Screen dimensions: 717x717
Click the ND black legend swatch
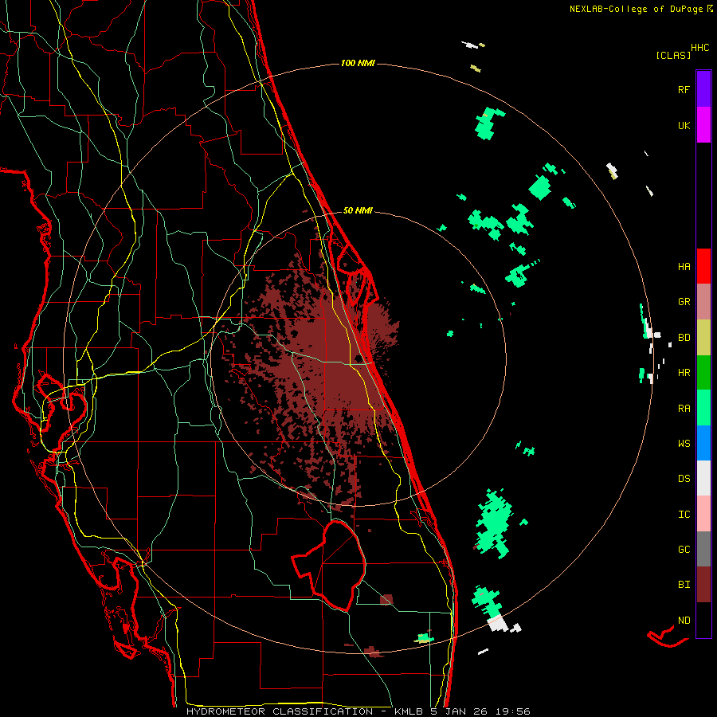click(x=703, y=620)
